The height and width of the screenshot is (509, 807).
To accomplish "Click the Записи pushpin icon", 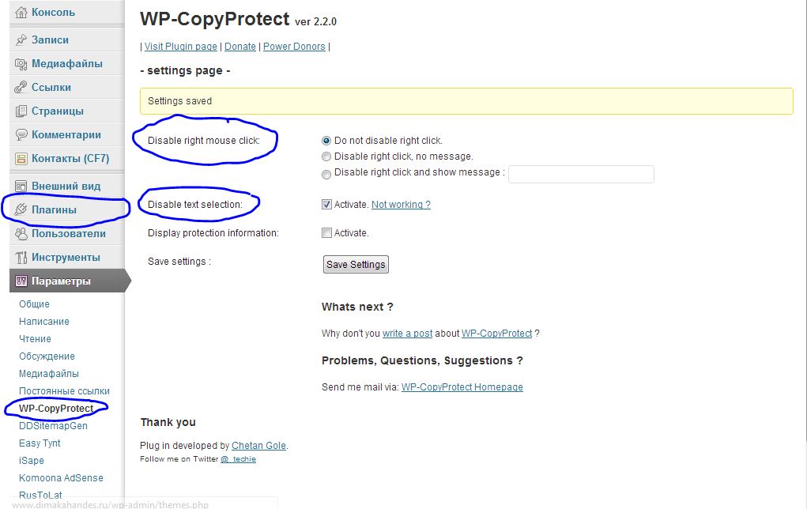I will point(21,40).
